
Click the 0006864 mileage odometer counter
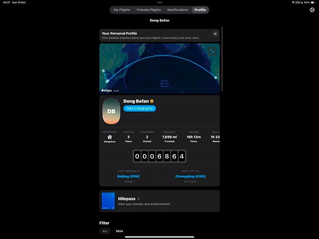(159, 156)
